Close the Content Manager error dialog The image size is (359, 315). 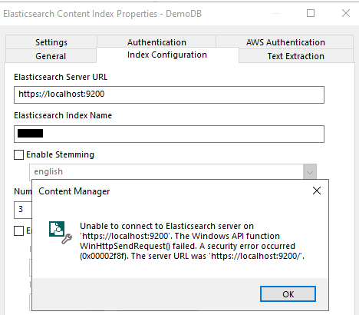317,191
